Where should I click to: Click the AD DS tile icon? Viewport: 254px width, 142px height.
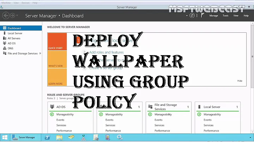[52, 107]
